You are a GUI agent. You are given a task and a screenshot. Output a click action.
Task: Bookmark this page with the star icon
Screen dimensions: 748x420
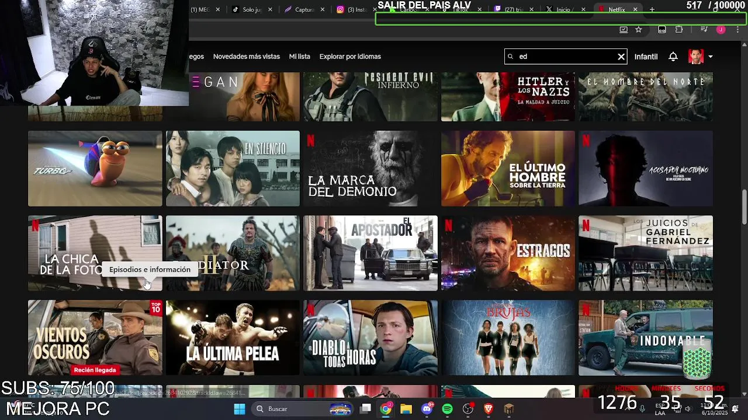point(639,30)
